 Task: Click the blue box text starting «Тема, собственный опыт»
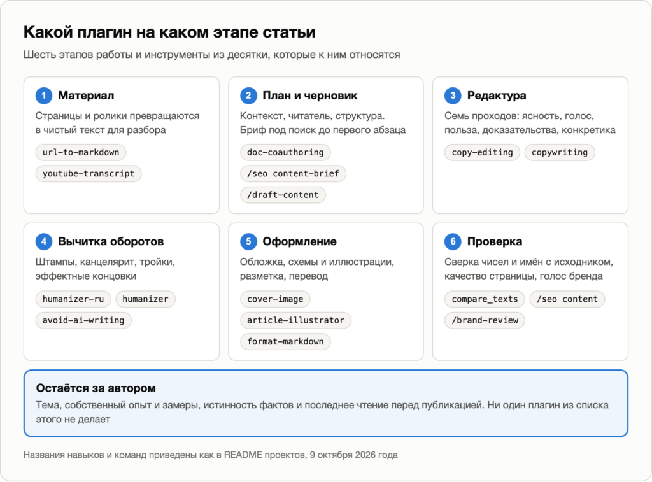click(x=322, y=412)
